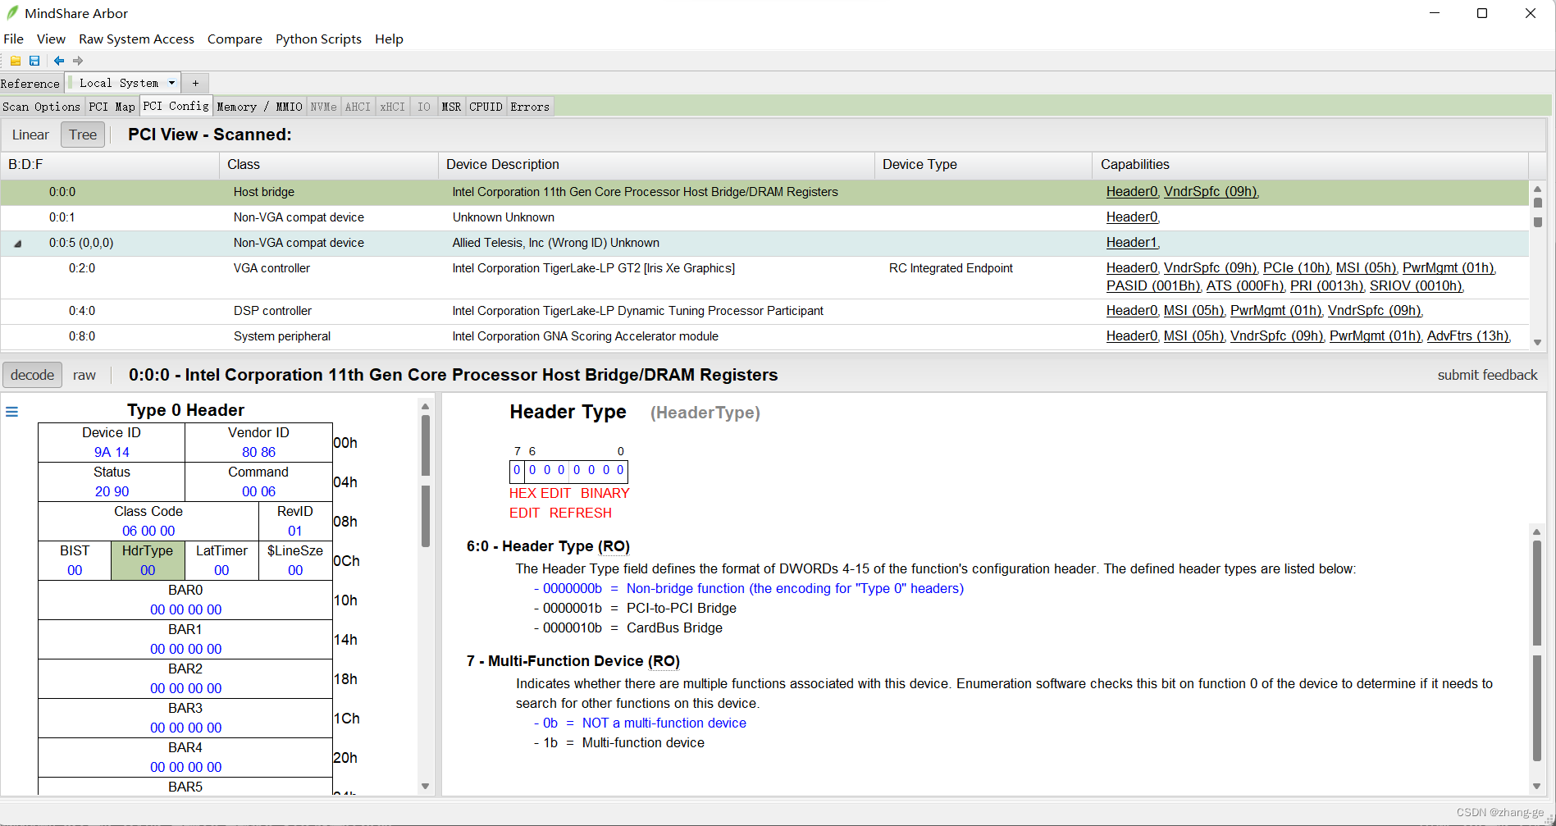Open the Raw System Access menu

click(x=137, y=39)
